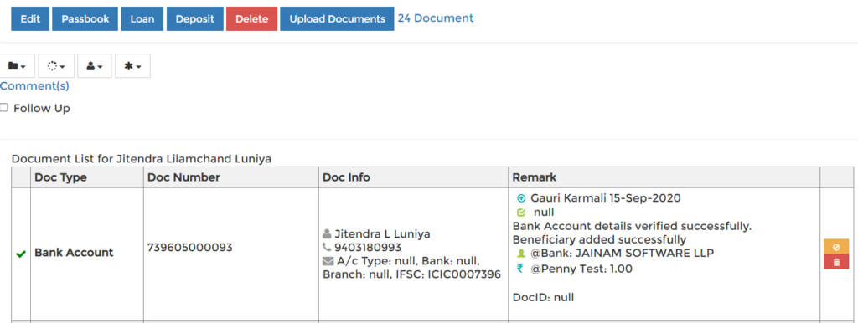Enable the Follow Up checkbox
The width and height of the screenshot is (858, 323).
[4, 108]
